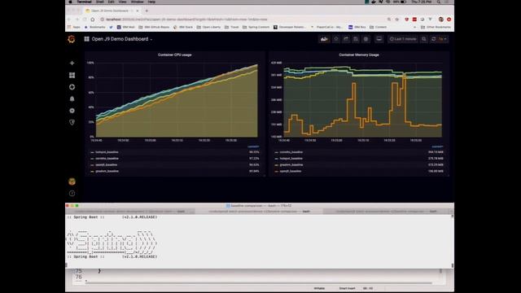
Task: Sort Memory legend by 'current' column header
Action: (437, 146)
